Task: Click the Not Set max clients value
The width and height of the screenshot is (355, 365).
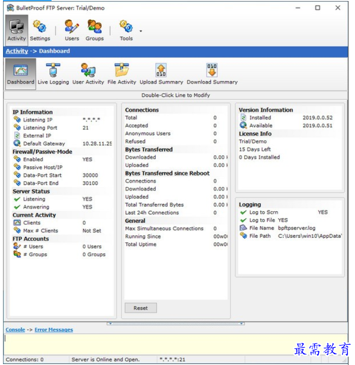Action: pyautogui.click(x=92, y=230)
